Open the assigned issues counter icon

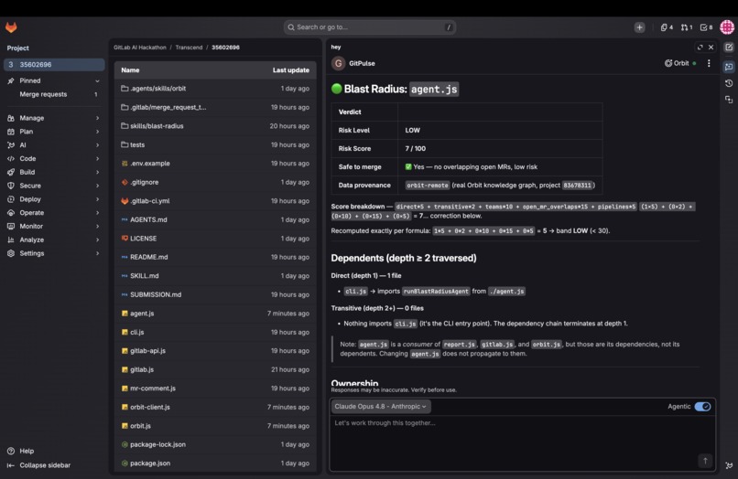click(x=667, y=27)
